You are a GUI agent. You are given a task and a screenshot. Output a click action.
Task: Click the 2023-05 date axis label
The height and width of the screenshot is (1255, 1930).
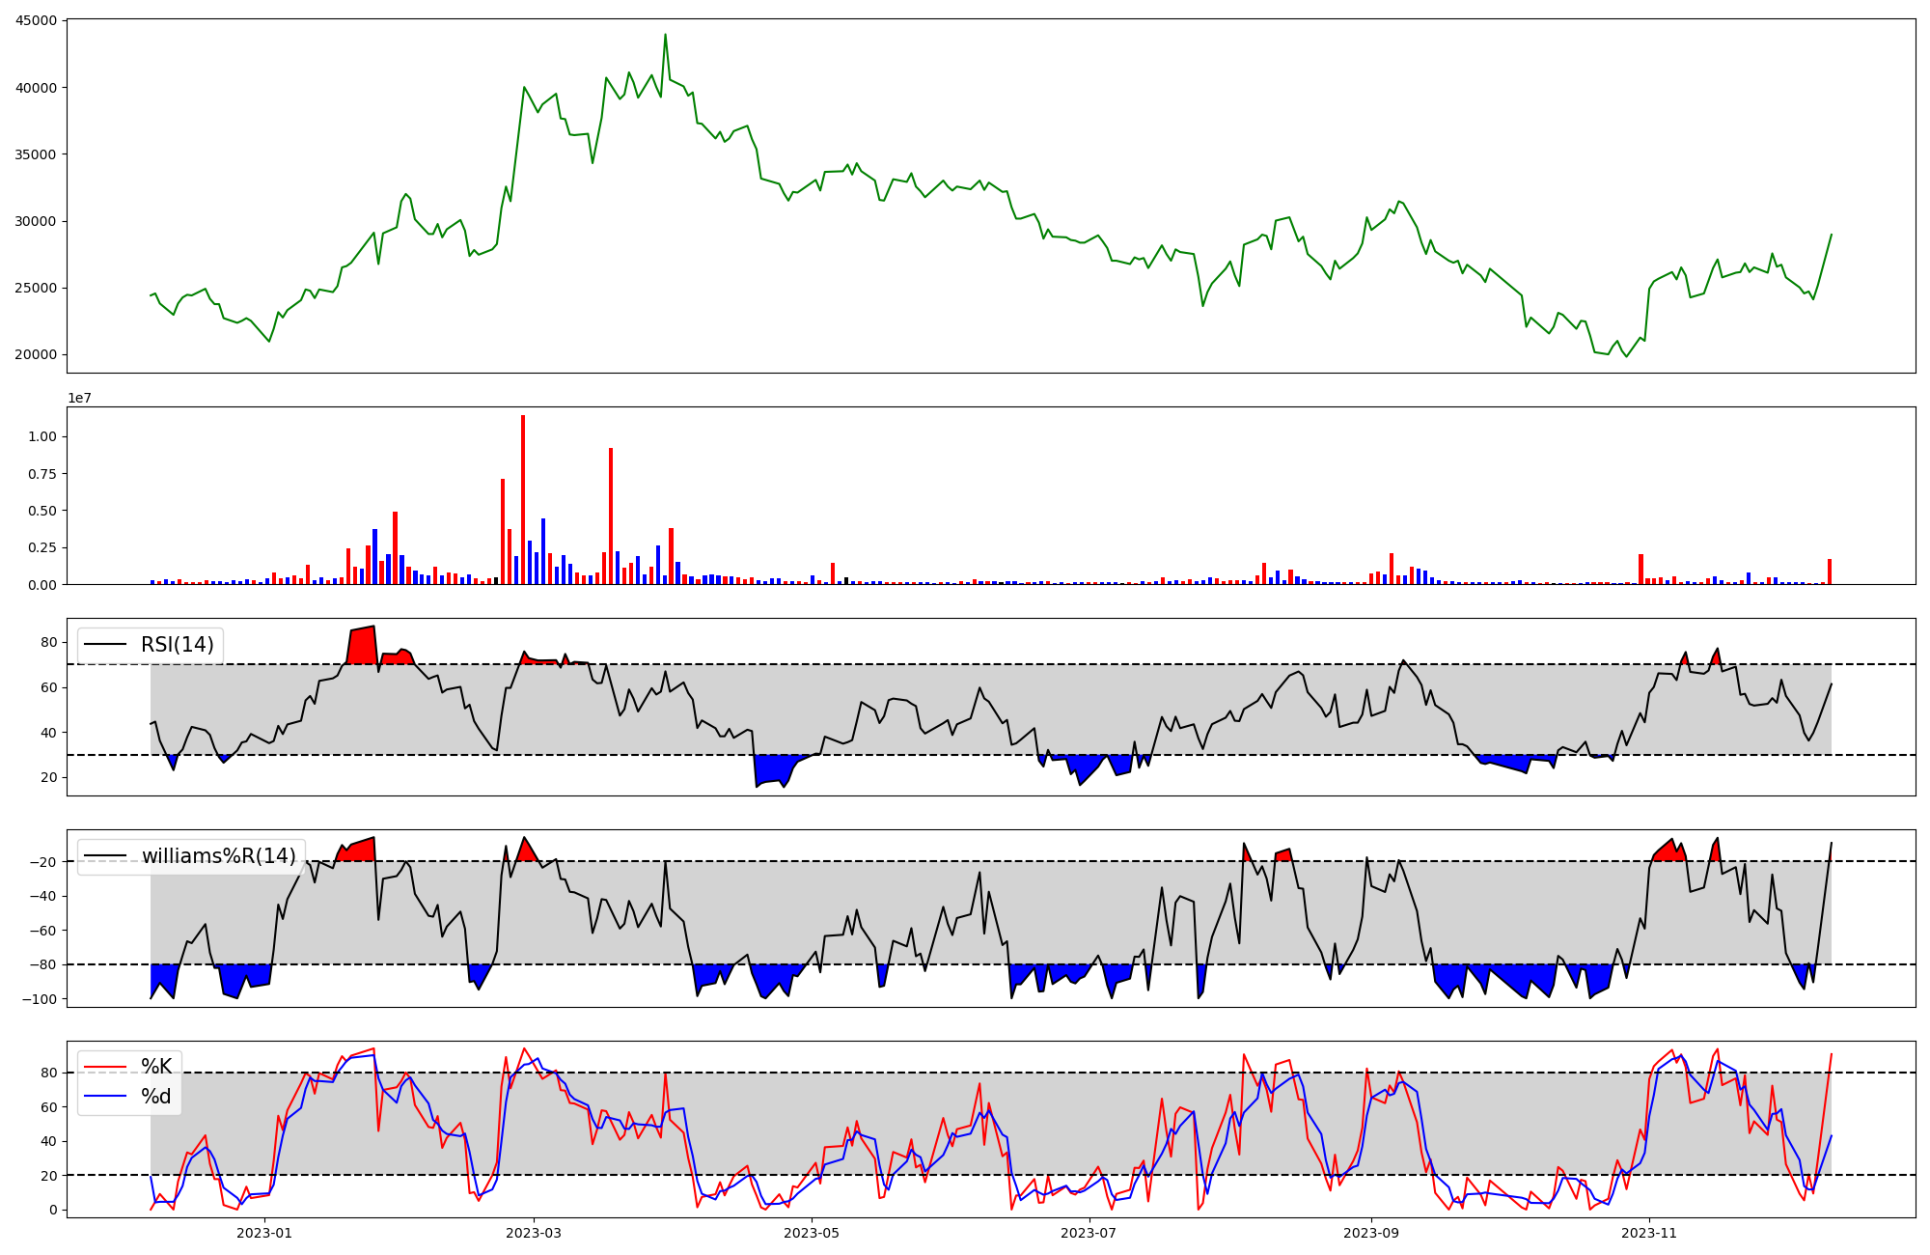[812, 1233]
